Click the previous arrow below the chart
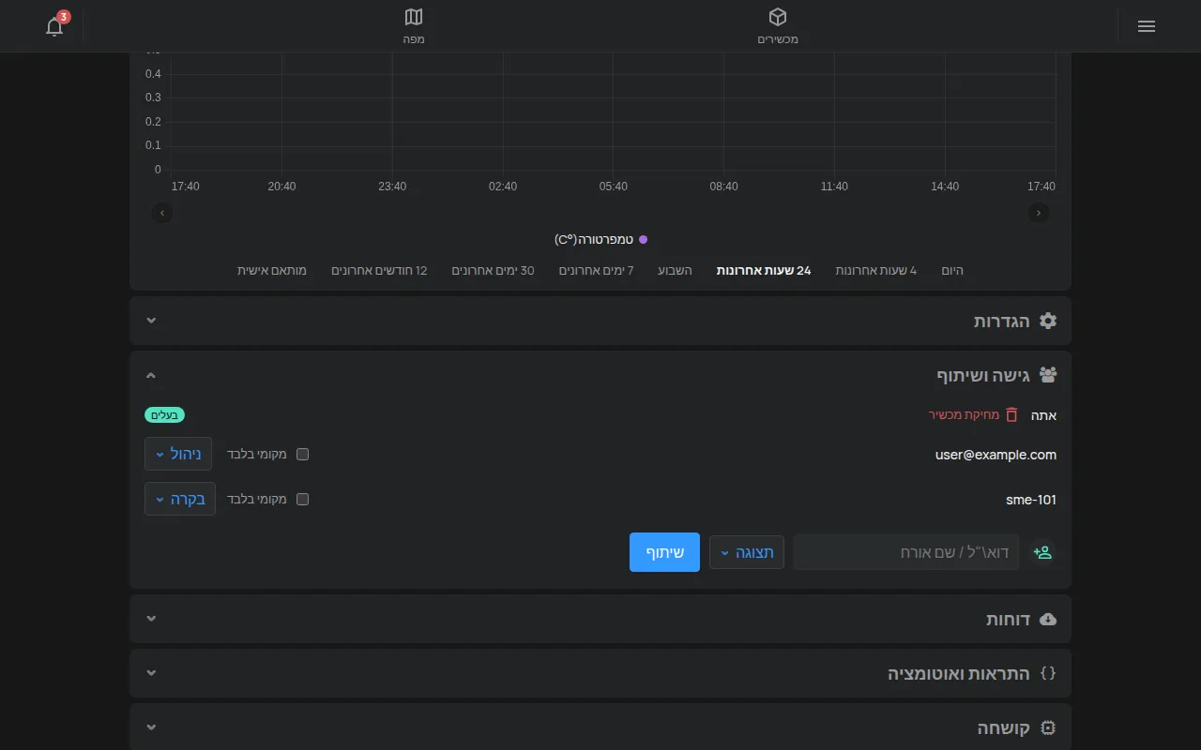The image size is (1201, 750). [162, 213]
